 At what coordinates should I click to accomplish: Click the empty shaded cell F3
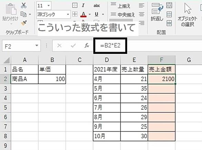tap(162, 88)
